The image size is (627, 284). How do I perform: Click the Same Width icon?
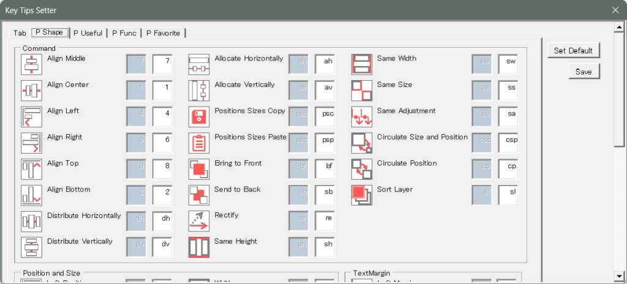[361, 64]
